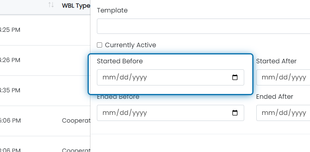Viewport: 310px width, 152px height.
Task: Click into the Started Before date field
Action: [170, 77]
